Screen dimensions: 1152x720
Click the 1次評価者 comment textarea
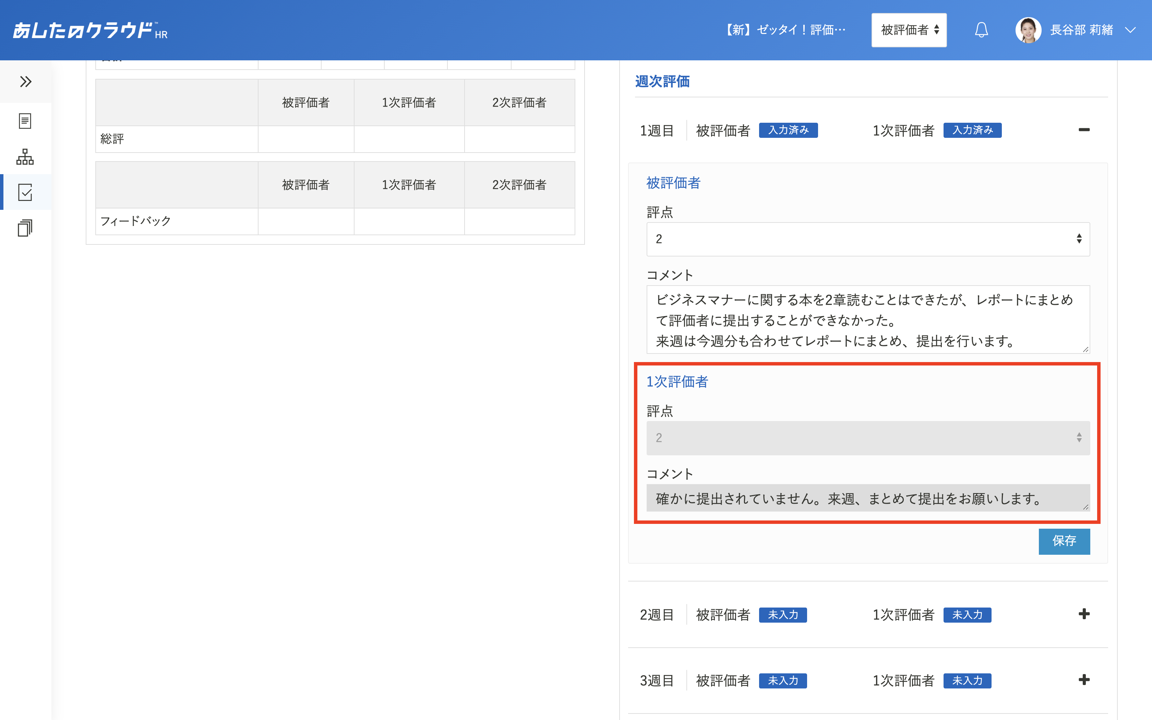pyautogui.click(x=868, y=498)
